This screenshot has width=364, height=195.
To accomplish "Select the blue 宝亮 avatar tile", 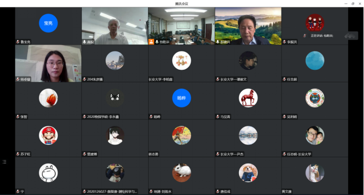I will coord(48,23).
